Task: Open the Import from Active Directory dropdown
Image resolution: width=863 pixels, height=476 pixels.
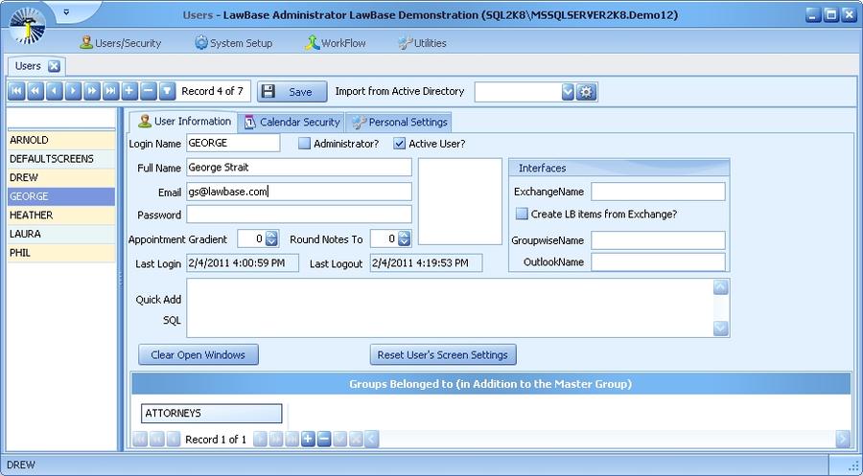Action: click(x=568, y=92)
